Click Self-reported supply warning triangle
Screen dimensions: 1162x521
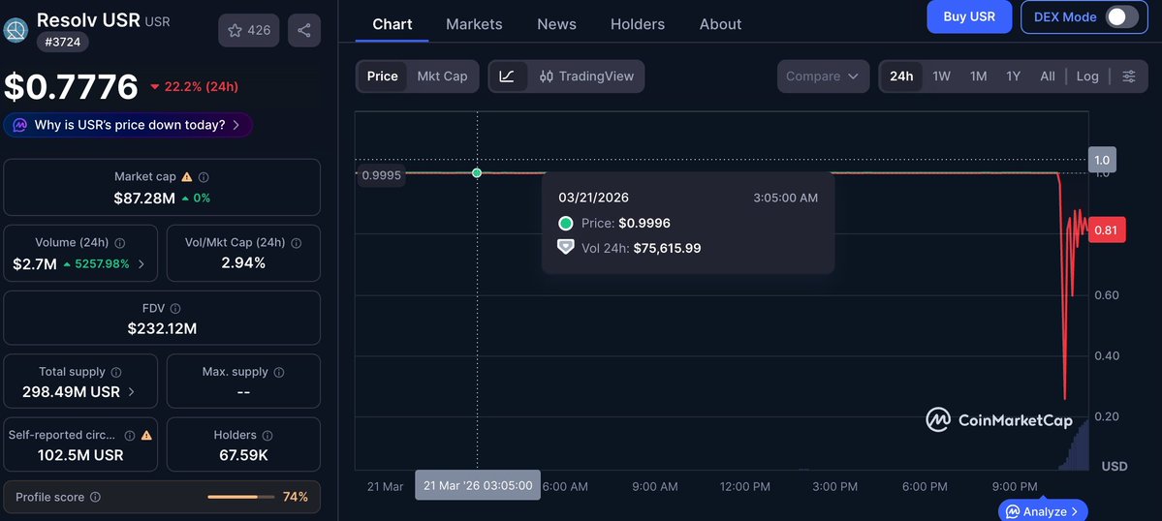(146, 436)
